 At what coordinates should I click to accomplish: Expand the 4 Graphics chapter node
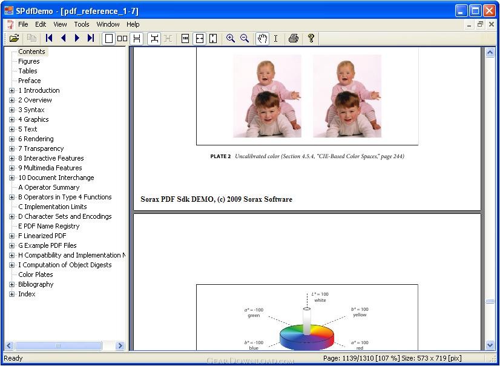pos(12,120)
